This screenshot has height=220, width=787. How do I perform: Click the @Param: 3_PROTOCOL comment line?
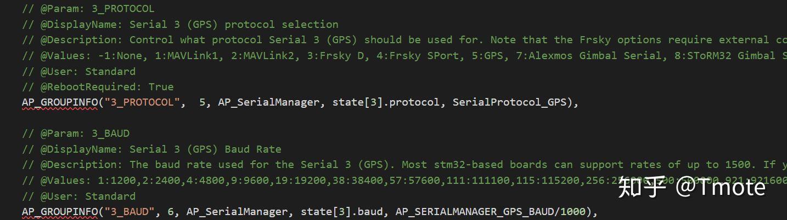(88, 9)
